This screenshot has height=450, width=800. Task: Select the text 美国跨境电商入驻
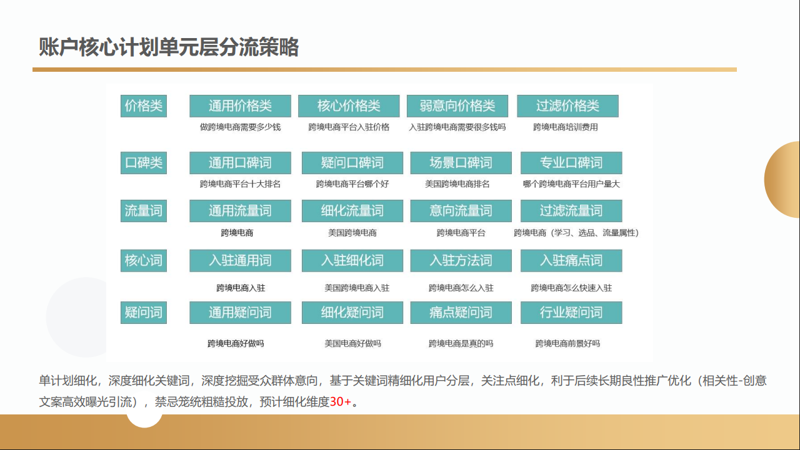point(357,288)
